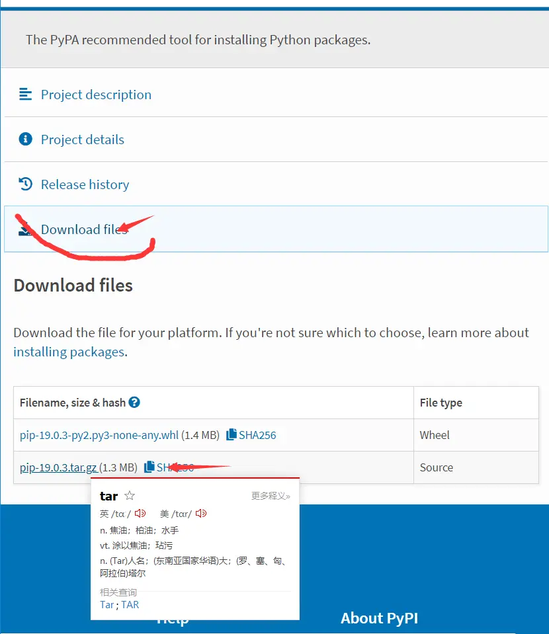Click the star icon beside tar

130,495
